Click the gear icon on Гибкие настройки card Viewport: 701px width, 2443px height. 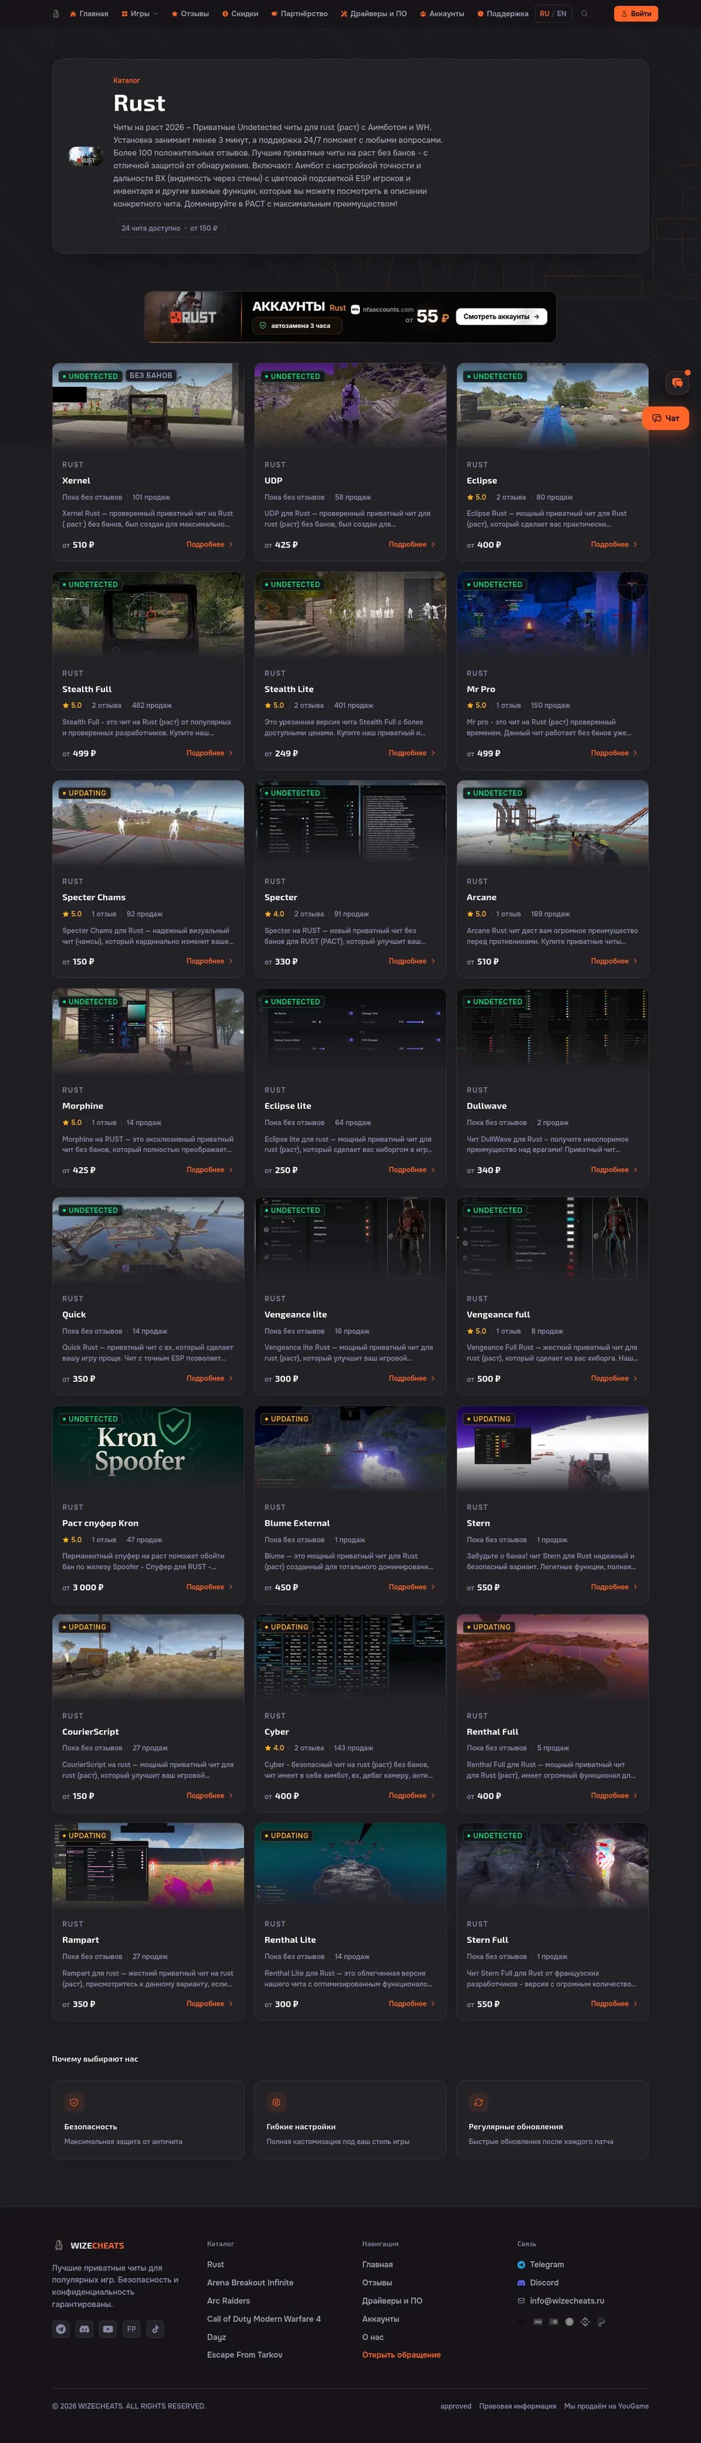pos(276,2102)
